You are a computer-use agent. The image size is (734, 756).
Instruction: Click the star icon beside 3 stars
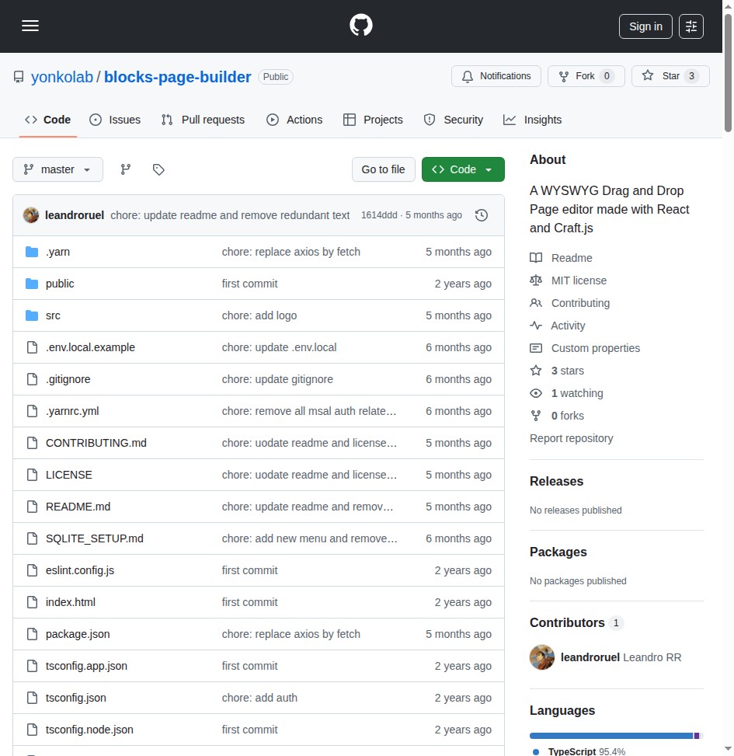[536, 371]
